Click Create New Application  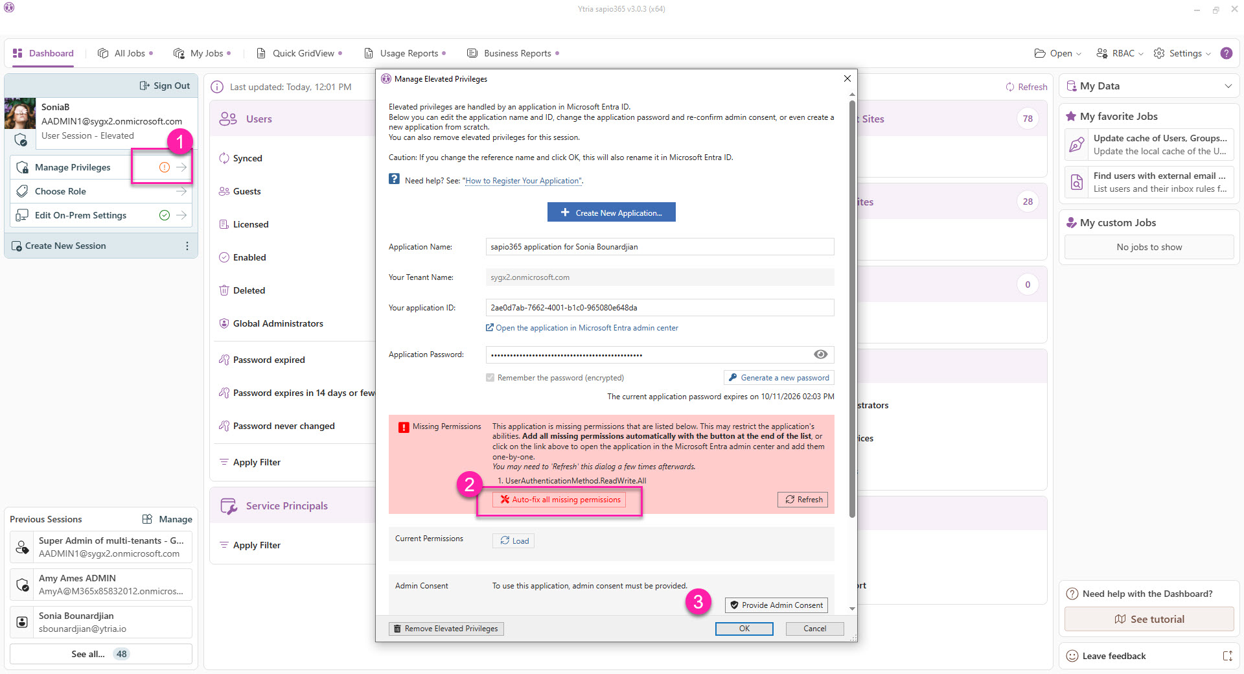(x=611, y=212)
